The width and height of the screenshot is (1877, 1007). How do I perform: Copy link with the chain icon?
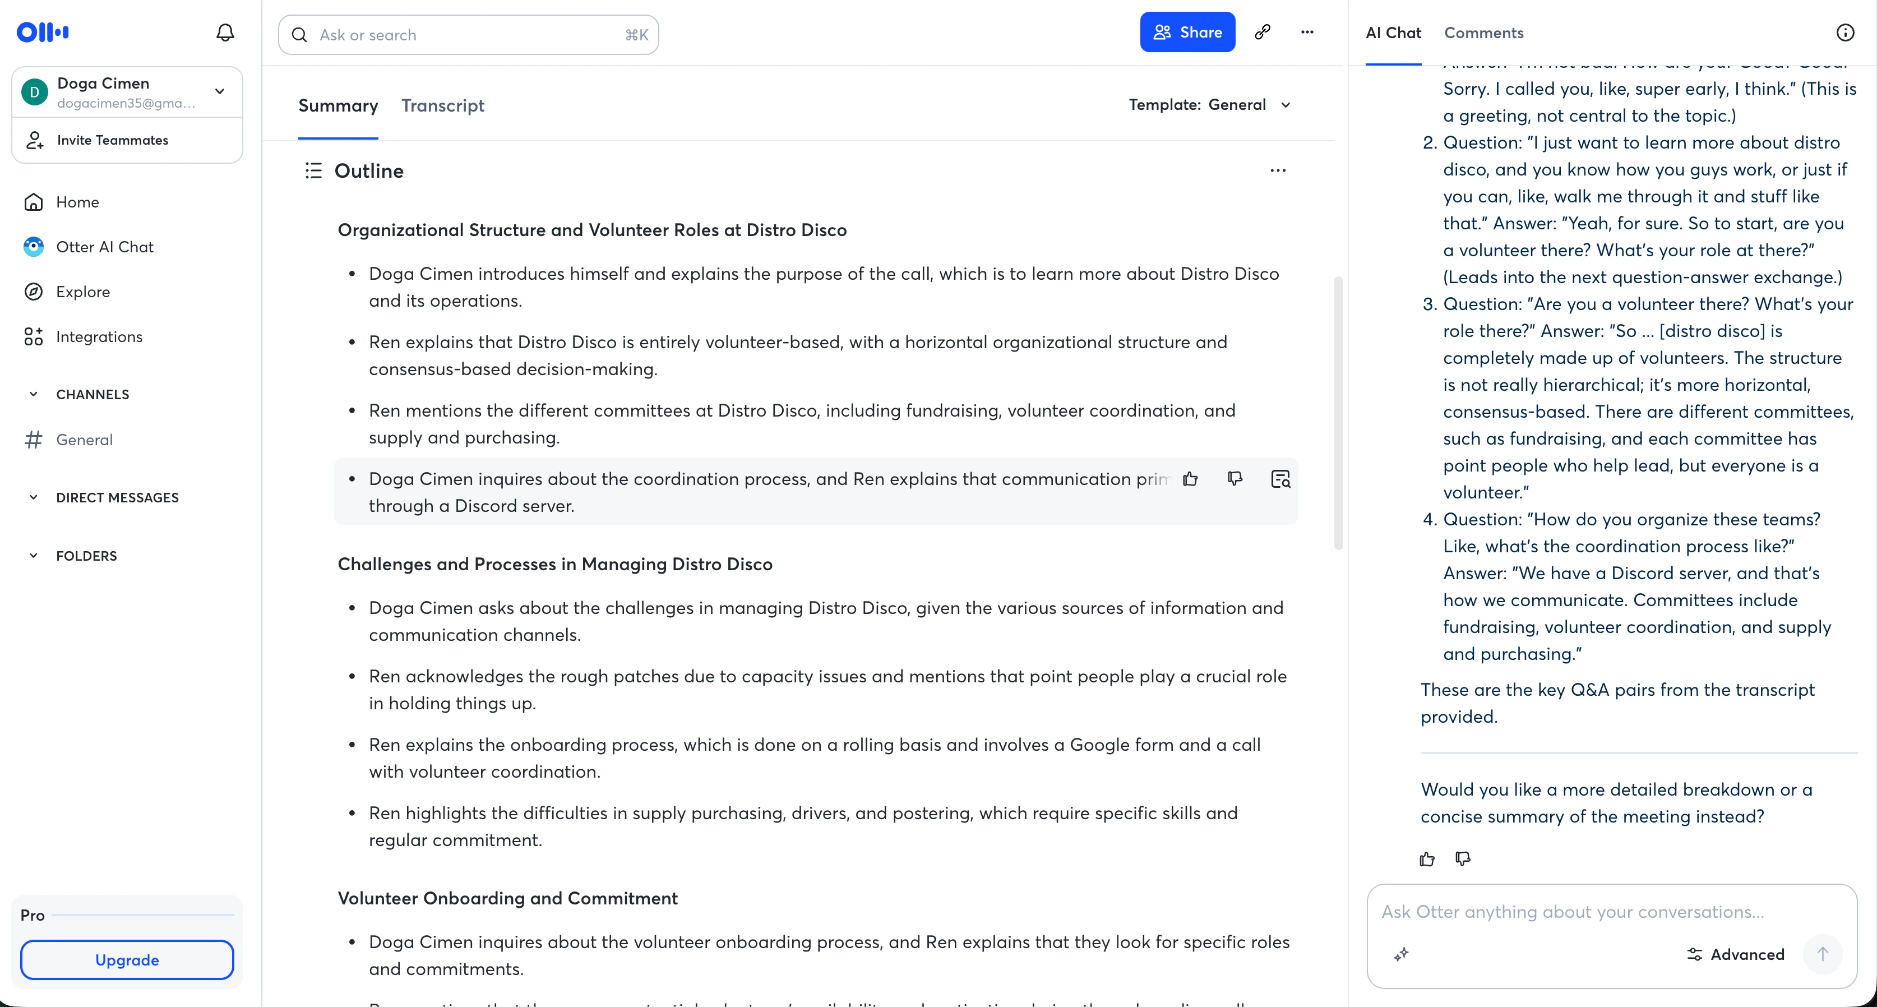click(x=1263, y=32)
